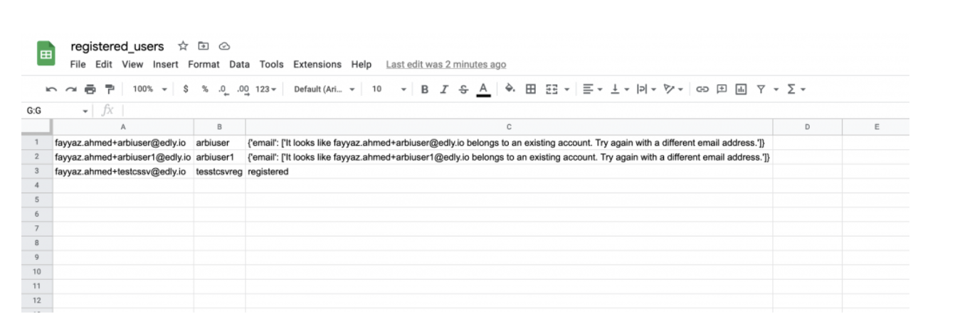955x331 pixels.
Task: Open the functions sigma menu
Action: (x=796, y=89)
